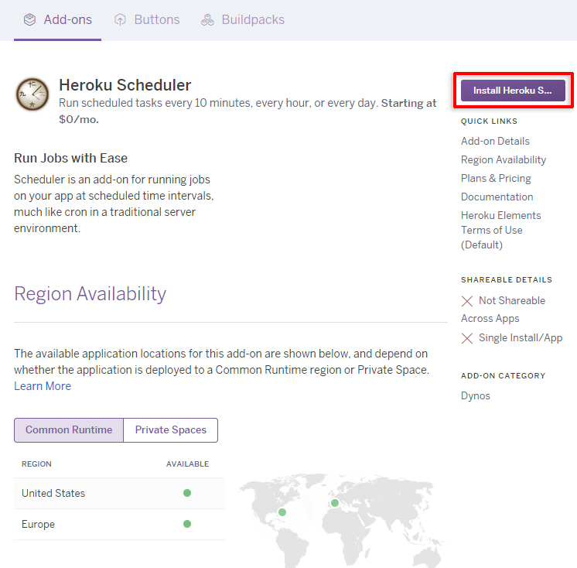This screenshot has height=568, width=577.
Task: Open the Plans & Pricing link
Action: [496, 178]
